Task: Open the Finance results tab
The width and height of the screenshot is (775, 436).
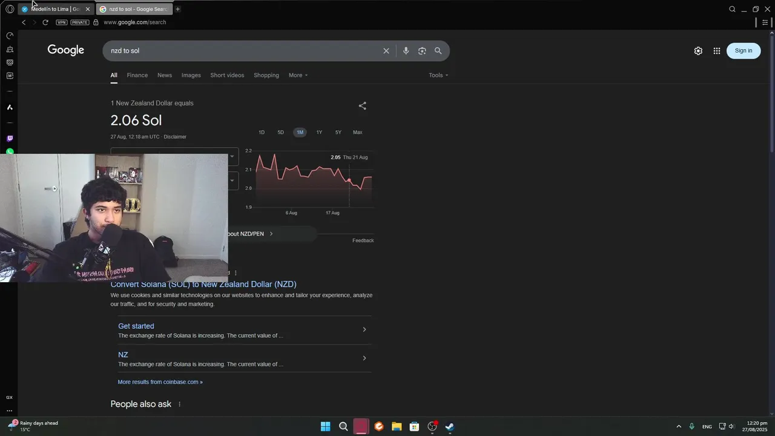Action: pyautogui.click(x=137, y=75)
